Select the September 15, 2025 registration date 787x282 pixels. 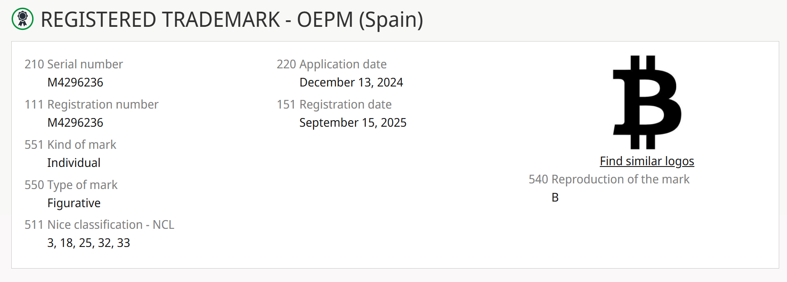(353, 123)
